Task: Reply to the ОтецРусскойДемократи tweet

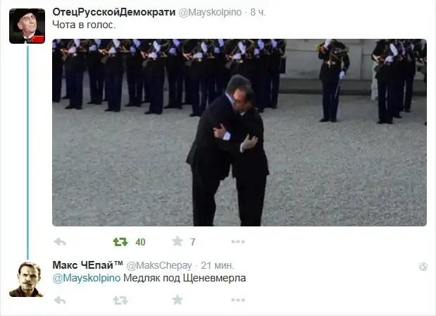Action: [60, 242]
